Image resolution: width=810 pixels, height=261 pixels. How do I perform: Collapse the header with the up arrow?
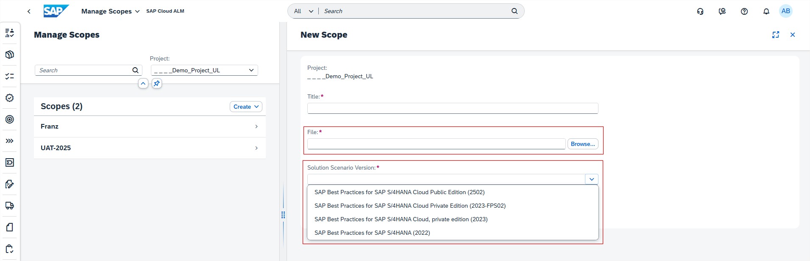point(143,83)
